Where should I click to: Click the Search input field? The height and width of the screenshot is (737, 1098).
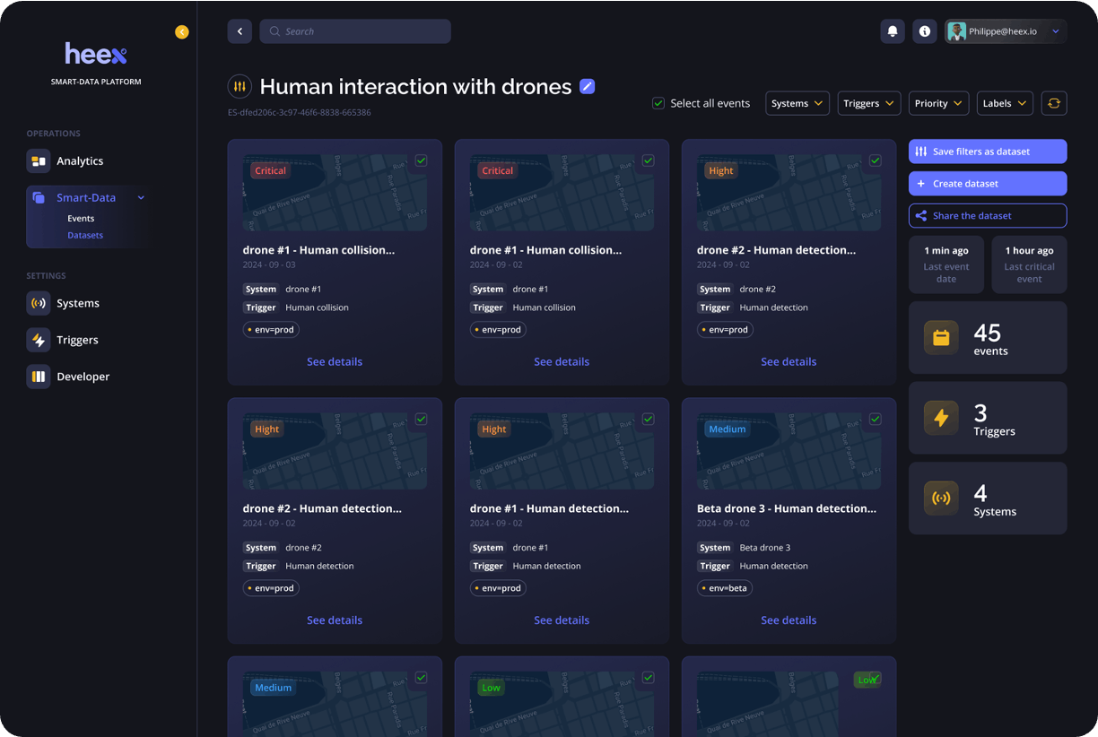(355, 31)
